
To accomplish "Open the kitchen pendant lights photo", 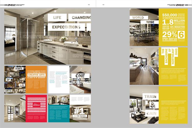I will click(x=144, y=66).
